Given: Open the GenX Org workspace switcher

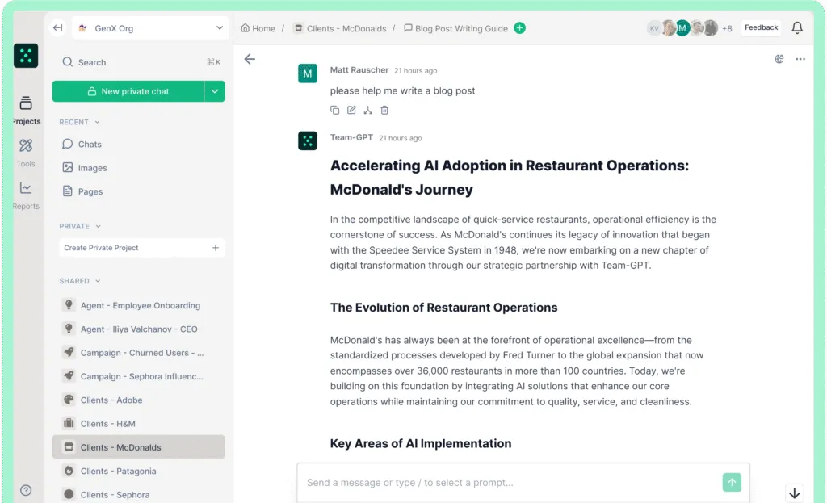Looking at the screenshot, I should [151, 28].
